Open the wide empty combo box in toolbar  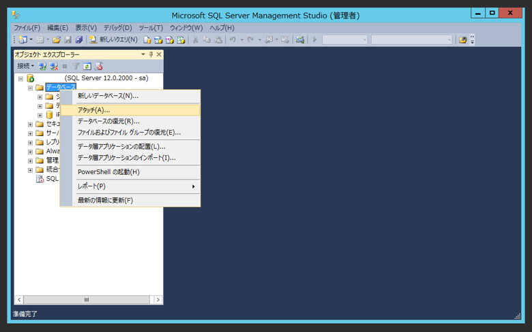(411, 40)
